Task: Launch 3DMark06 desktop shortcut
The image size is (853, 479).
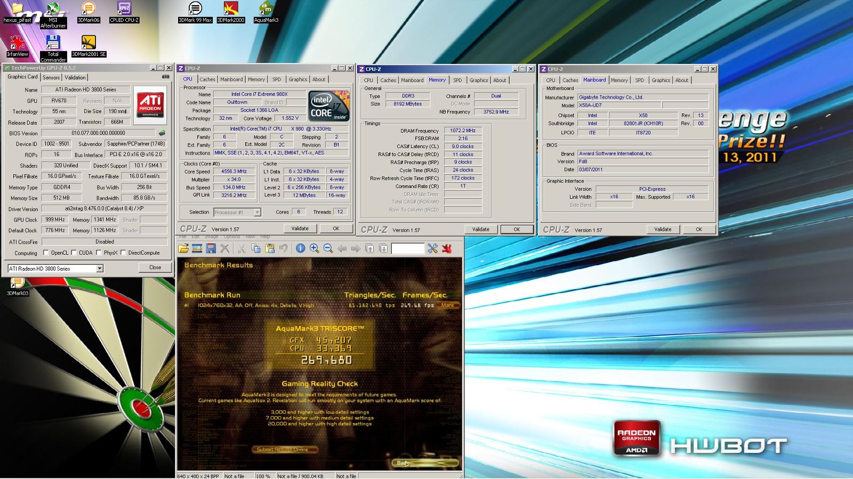Action: [88, 13]
